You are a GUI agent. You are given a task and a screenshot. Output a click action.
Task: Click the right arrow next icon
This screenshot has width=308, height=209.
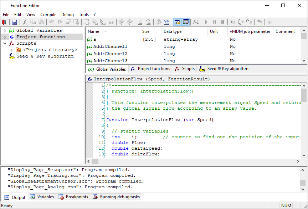pos(270,22)
